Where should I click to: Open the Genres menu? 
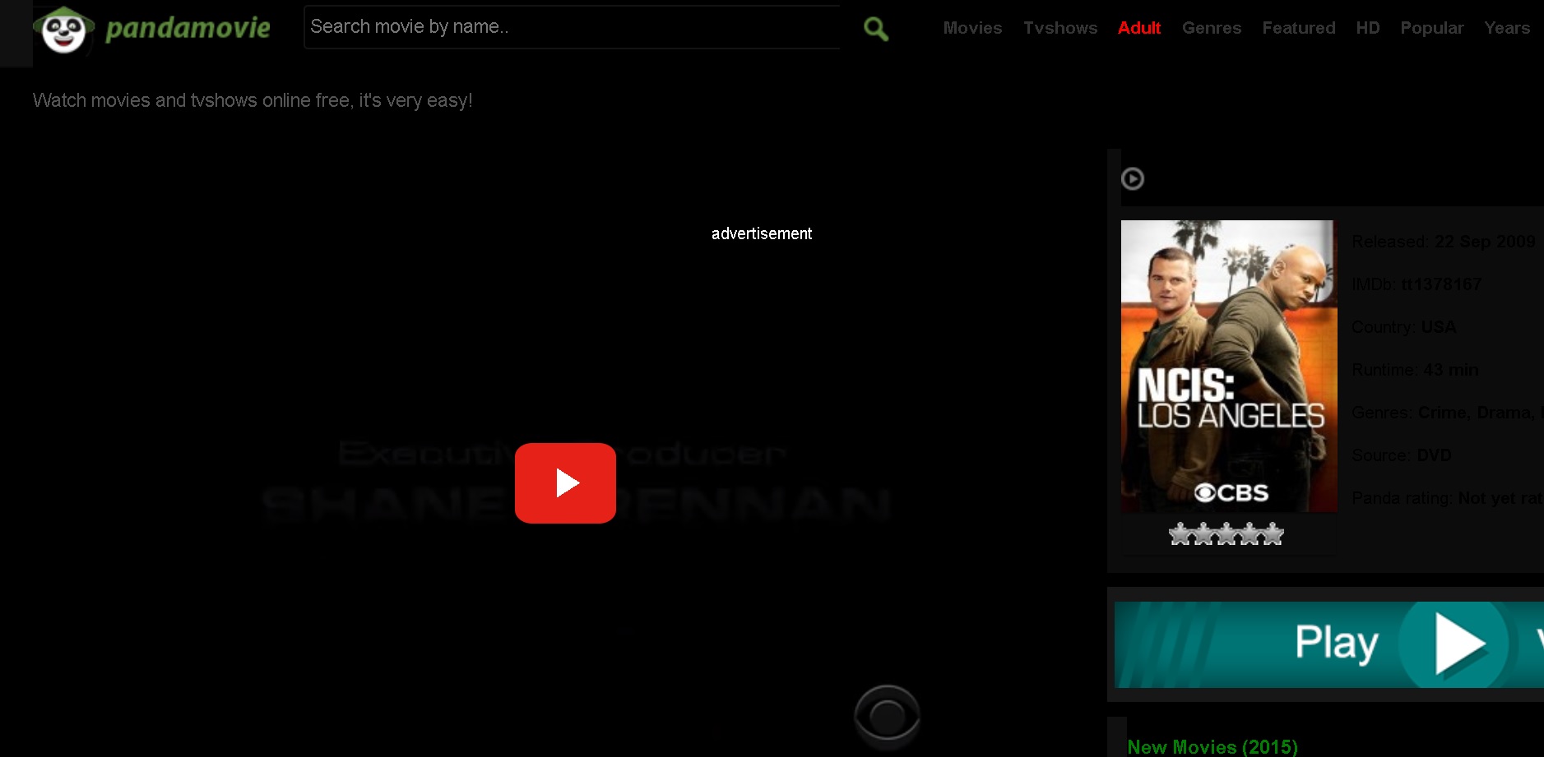pos(1212,28)
